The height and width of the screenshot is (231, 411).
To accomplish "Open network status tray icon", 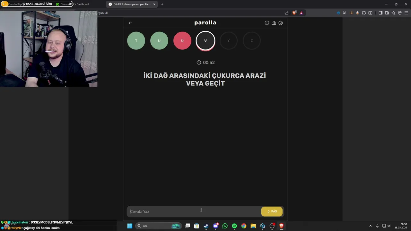I will coord(384,226).
